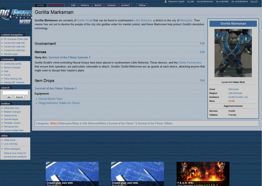Image resolution: width=262 pixels, height=186 pixels.
Task: Open my watchlist
Action: [x=222, y=2]
